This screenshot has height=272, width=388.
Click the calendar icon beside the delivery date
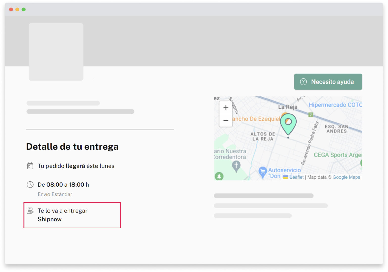click(30, 166)
